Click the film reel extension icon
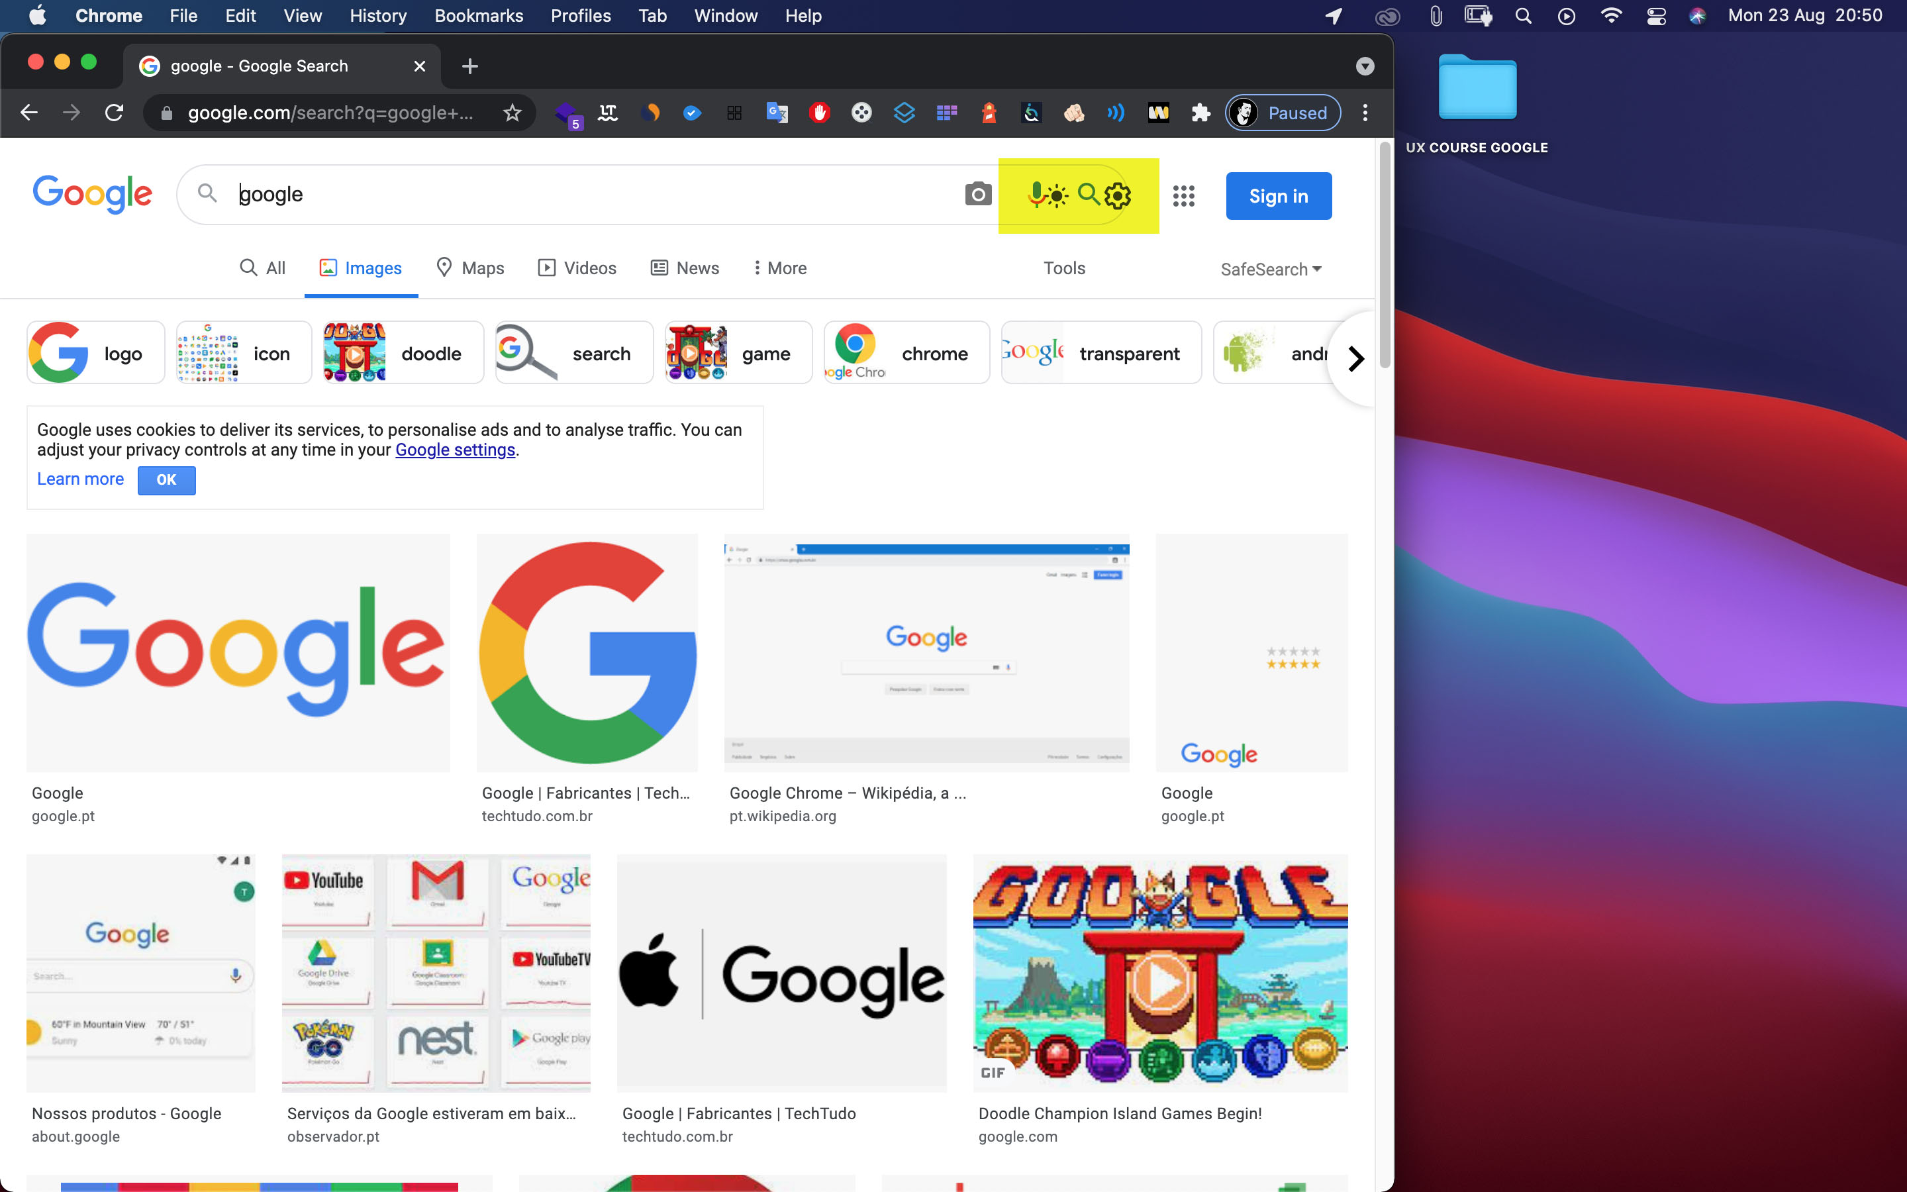1907x1192 pixels. coord(861,113)
